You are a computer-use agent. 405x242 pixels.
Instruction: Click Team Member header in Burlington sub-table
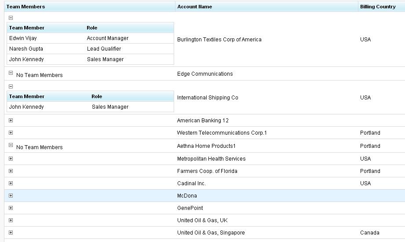tap(26, 28)
